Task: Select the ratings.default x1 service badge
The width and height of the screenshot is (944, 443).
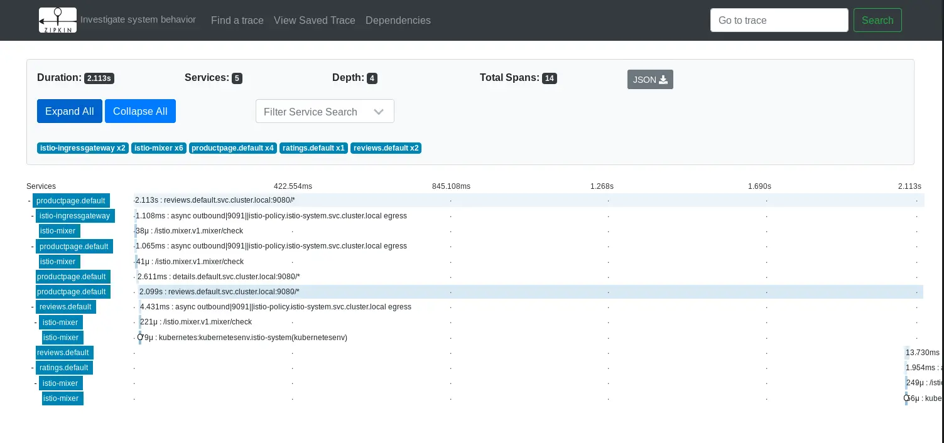Action: (313, 148)
